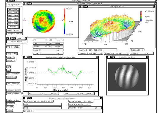This screenshot has height=113, width=163.
Task: Select the left triangle slice marker on map
Action: point(25,20)
